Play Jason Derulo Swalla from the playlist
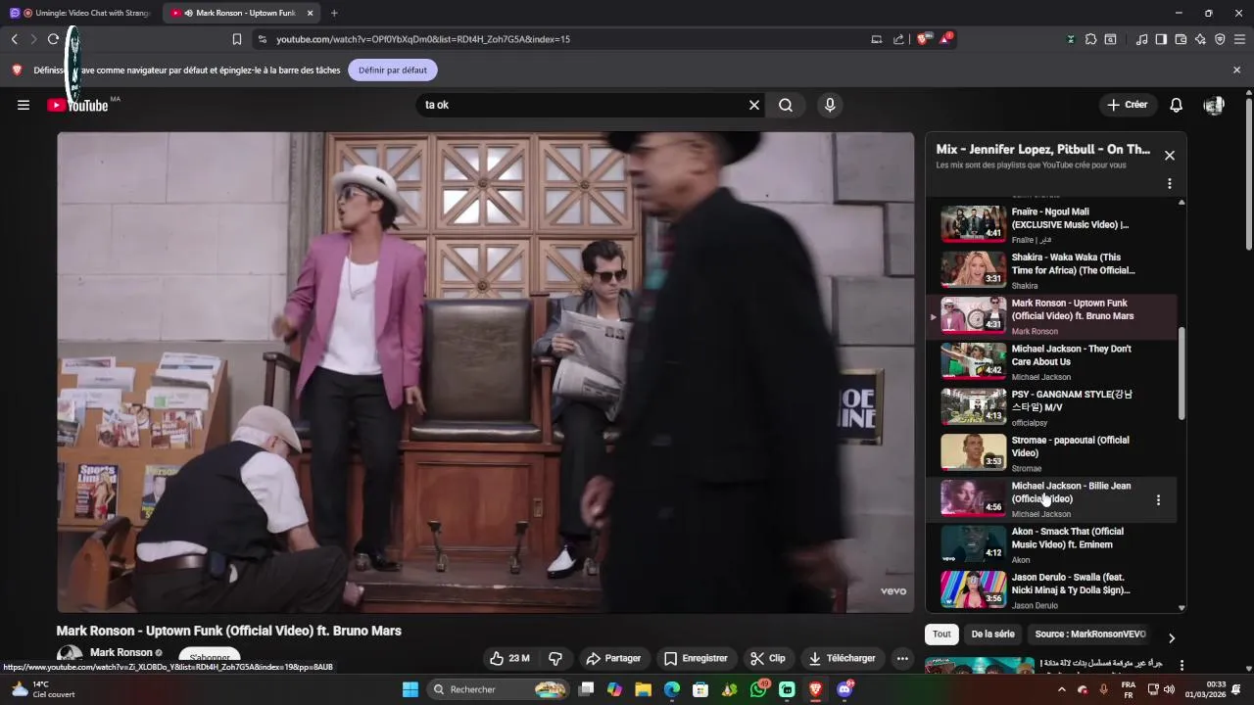This screenshot has width=1254, height=705. pyautogui.click(x=1052, y=590)
